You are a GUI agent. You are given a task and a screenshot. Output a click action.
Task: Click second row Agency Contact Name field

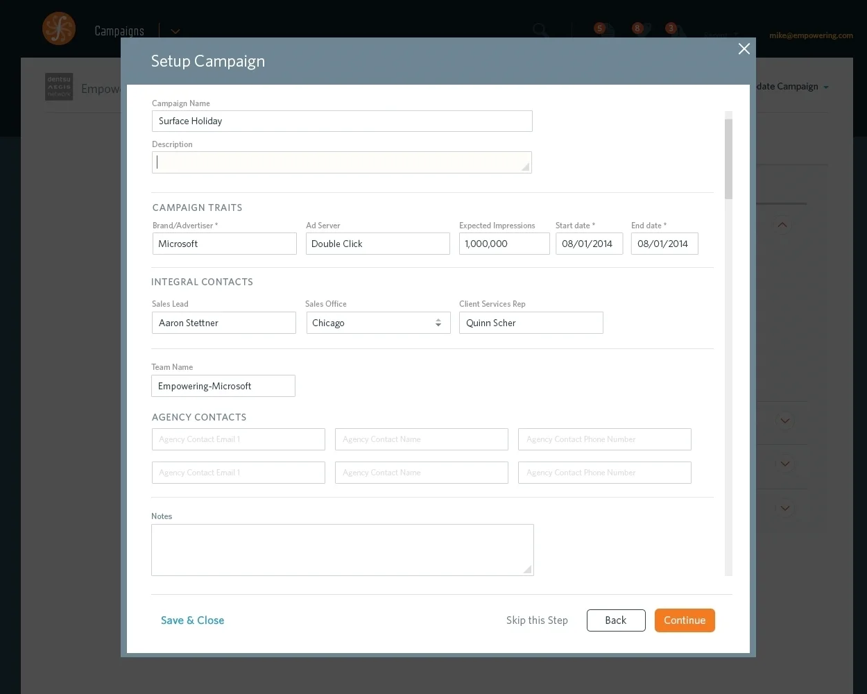[422, 473]
